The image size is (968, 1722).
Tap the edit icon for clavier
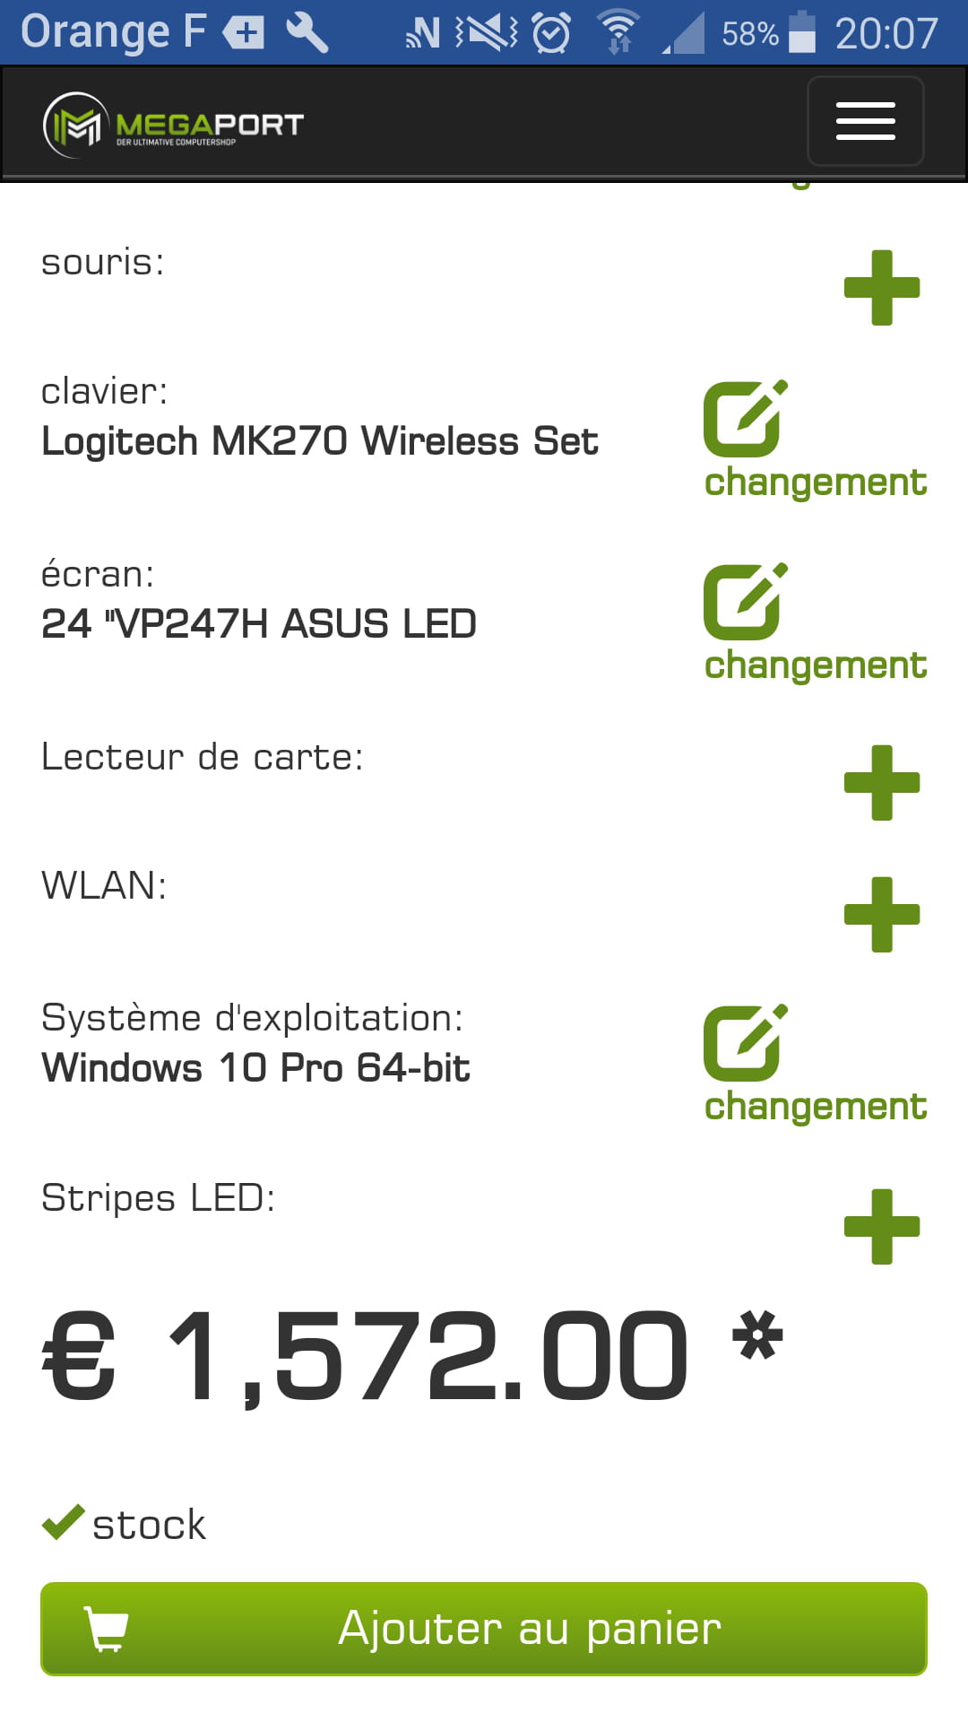pyautogui.click(x=744, y=418)
